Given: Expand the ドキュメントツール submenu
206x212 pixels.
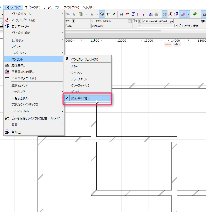Looking at the screenshot, I should click(x=34, y=14).
